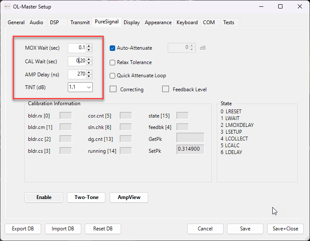The width and height of the screenshot is (310, 241).
Task: Open the Transmit tab
Action: (x=80, y=22)
